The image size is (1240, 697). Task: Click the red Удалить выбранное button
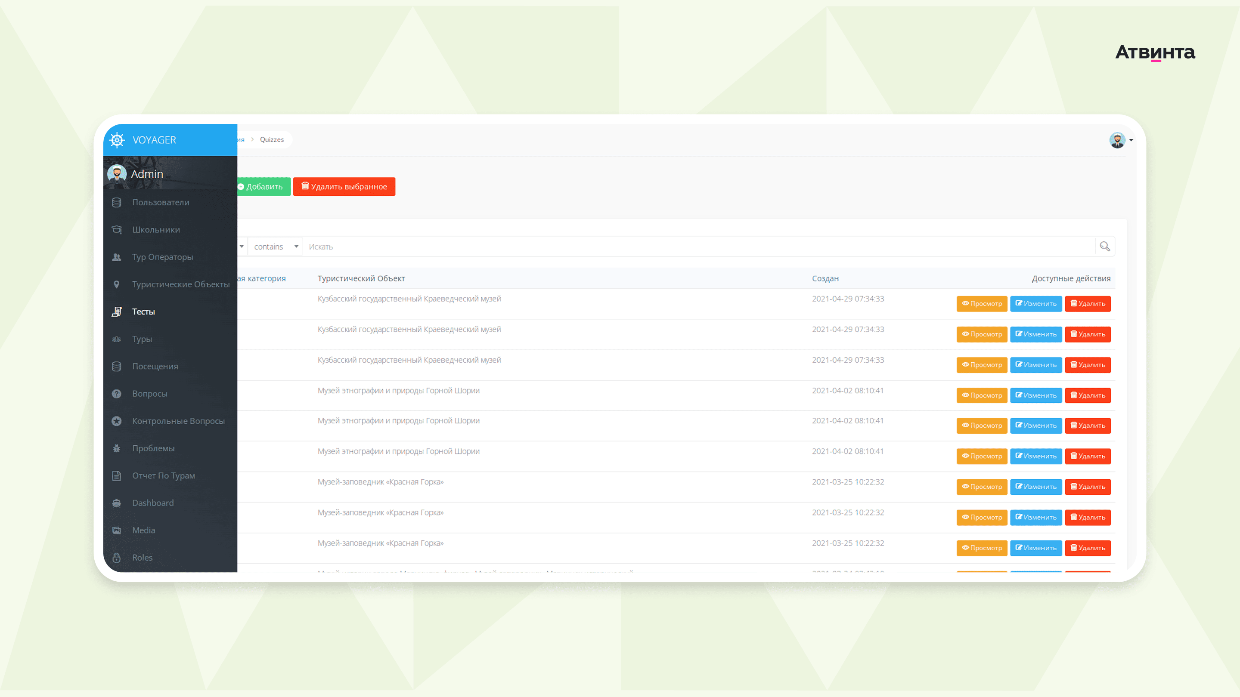pyautogui.click(x=344, y=187)
